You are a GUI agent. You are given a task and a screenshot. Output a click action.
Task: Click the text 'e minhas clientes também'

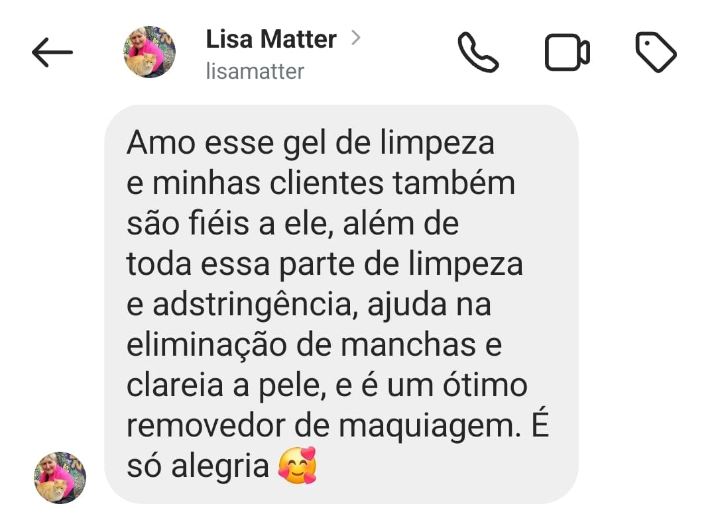(x=321, y=183)
